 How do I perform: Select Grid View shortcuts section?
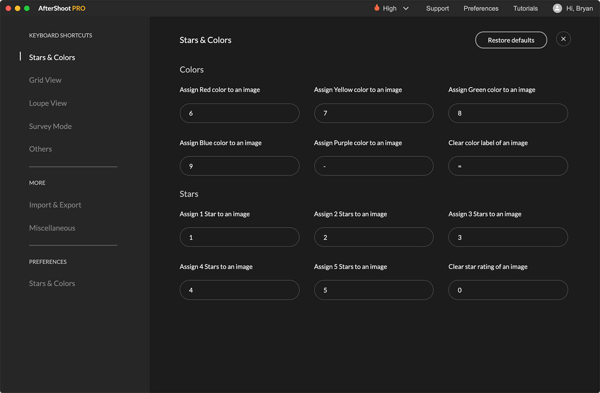(45, 80)
